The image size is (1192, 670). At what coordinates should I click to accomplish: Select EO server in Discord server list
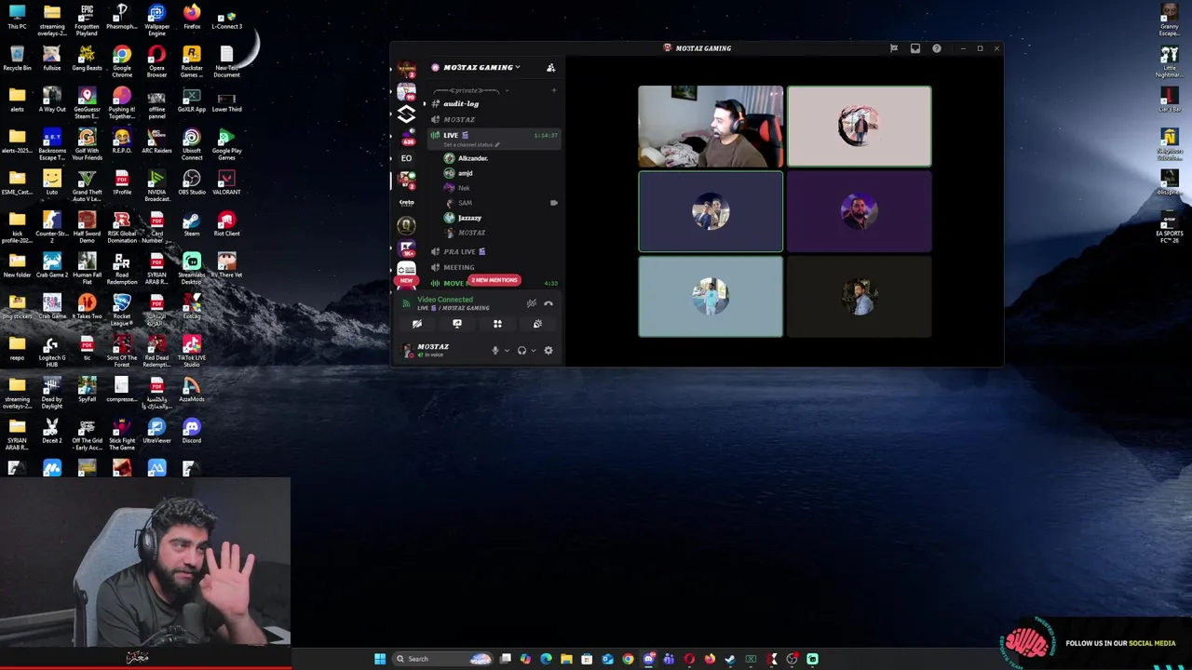(406, 158)
